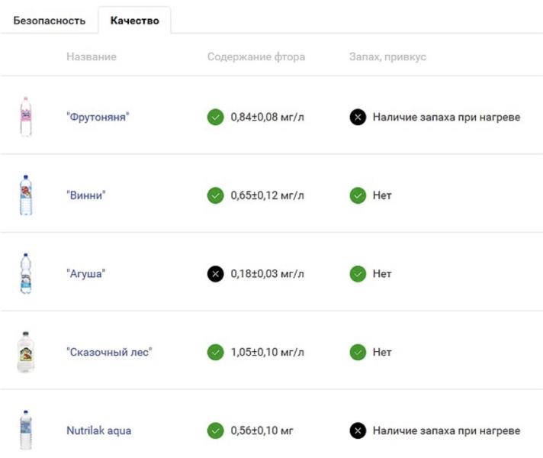Open the "Винни" product link
The image size is (543, 458).
pos(86,195)
